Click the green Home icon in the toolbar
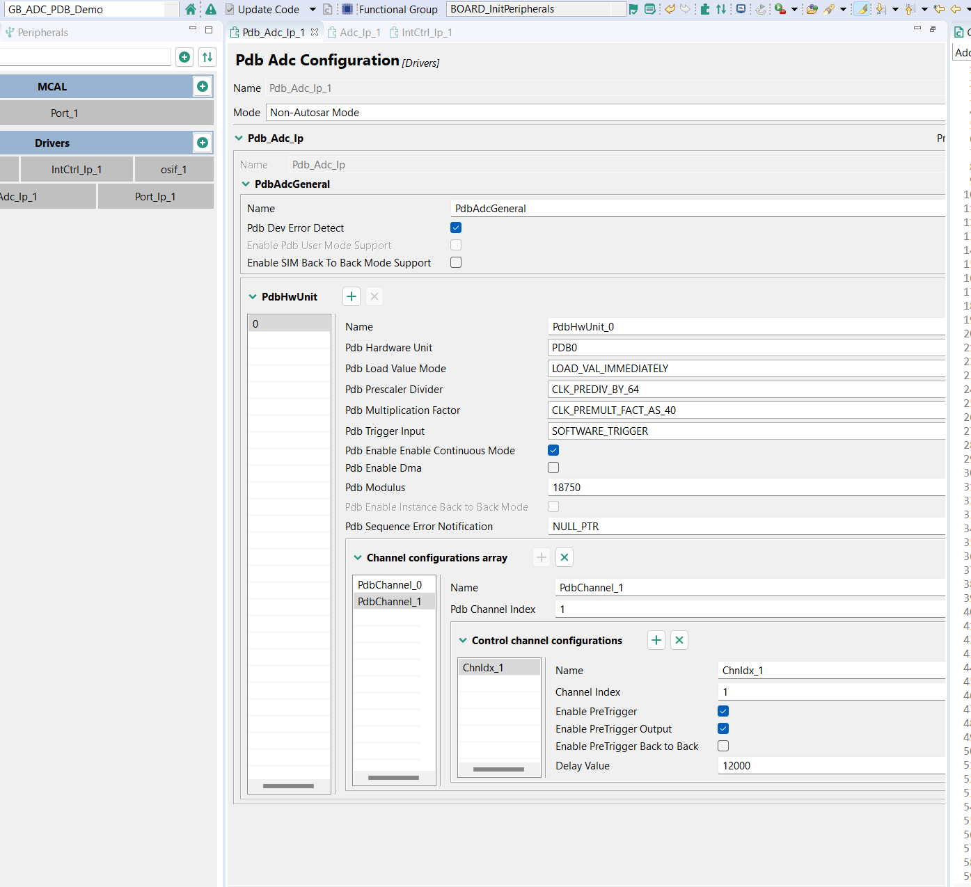 (191, 9)
